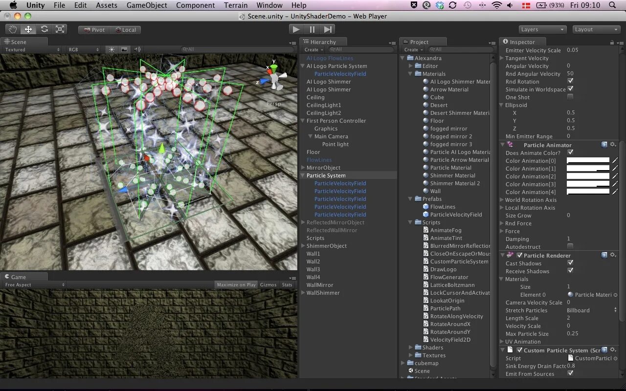
Task: Select the Scale tool in the toolbar
Action: click(60, 29)
